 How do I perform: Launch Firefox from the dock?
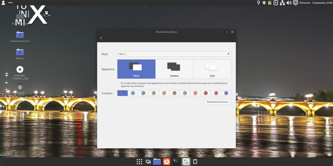click(166, 161)
